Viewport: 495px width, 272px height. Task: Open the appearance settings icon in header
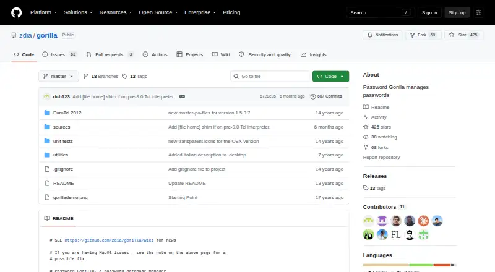tap(478, 12)
